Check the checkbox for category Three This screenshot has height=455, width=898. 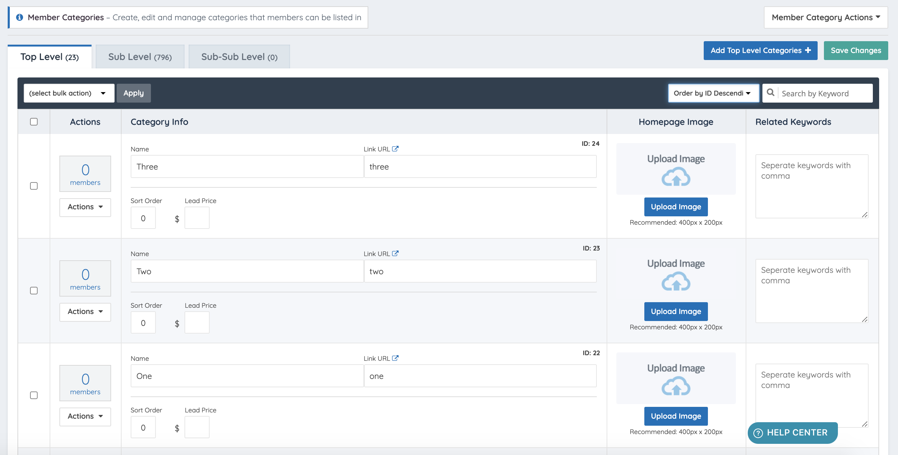click(x=34, y=186)
